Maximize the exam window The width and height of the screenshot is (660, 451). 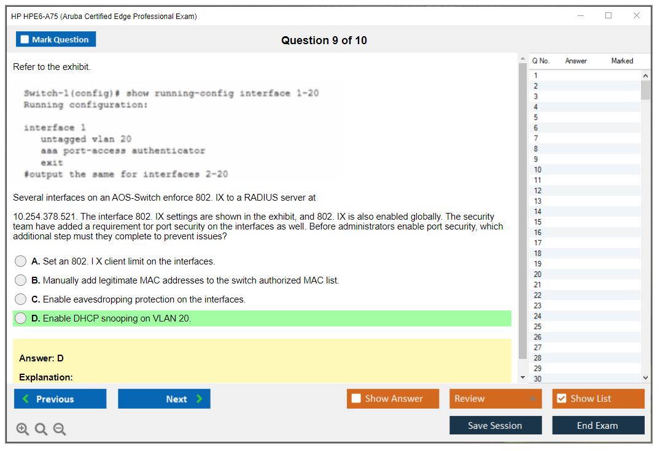click(608, 16)
